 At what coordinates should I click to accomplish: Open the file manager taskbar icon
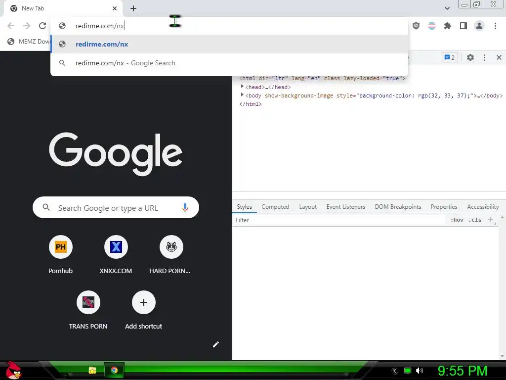point(92,370)
